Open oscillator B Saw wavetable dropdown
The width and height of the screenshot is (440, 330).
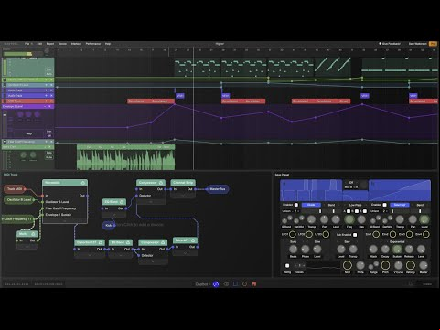pyautogui.click(x=400, y=205)
